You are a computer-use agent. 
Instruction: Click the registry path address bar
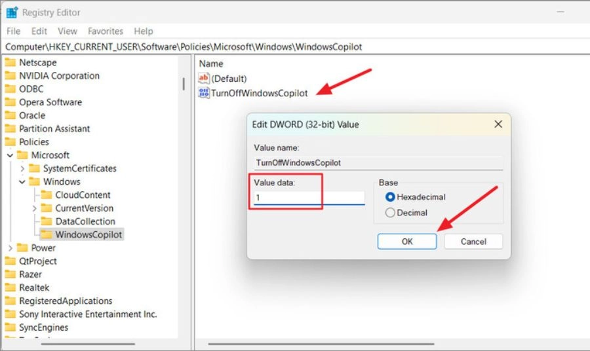pyautogui.click(x=295, y=47)
